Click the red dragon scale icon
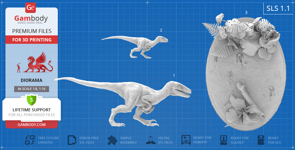The height and width of the screenshot is (150, 295). tap(38, 63)
